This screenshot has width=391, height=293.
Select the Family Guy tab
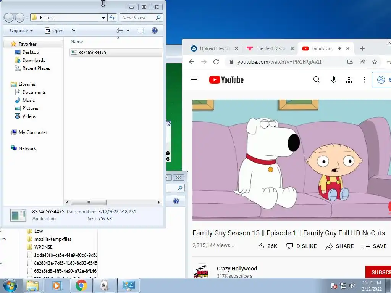pyautogui.click(x=322, y=48)
